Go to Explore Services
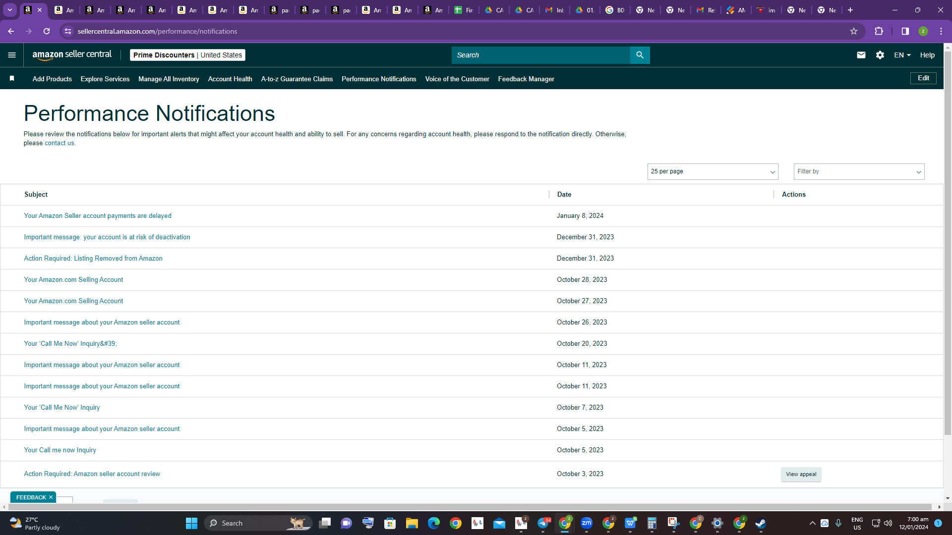The image size is (952, 535). click(x=105, y=79)
